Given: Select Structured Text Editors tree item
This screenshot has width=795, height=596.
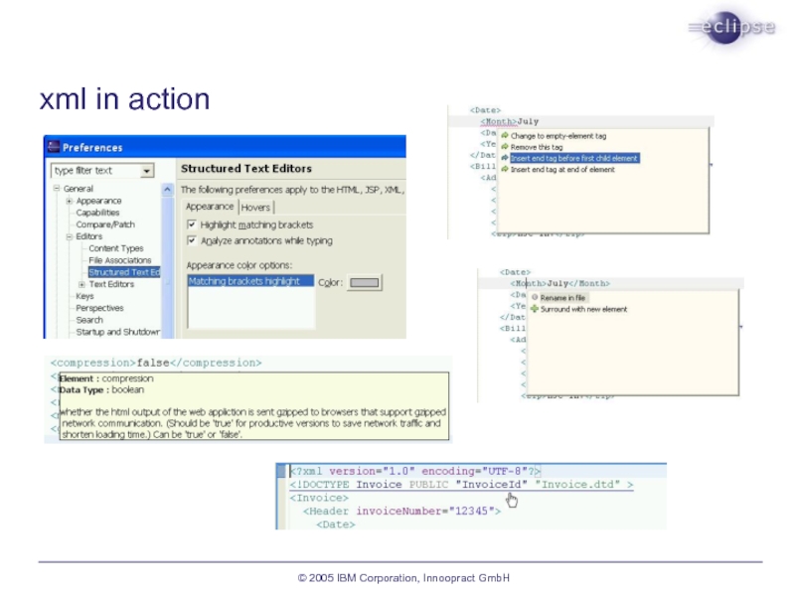Looking at the screenshot, I should point(124,272).
